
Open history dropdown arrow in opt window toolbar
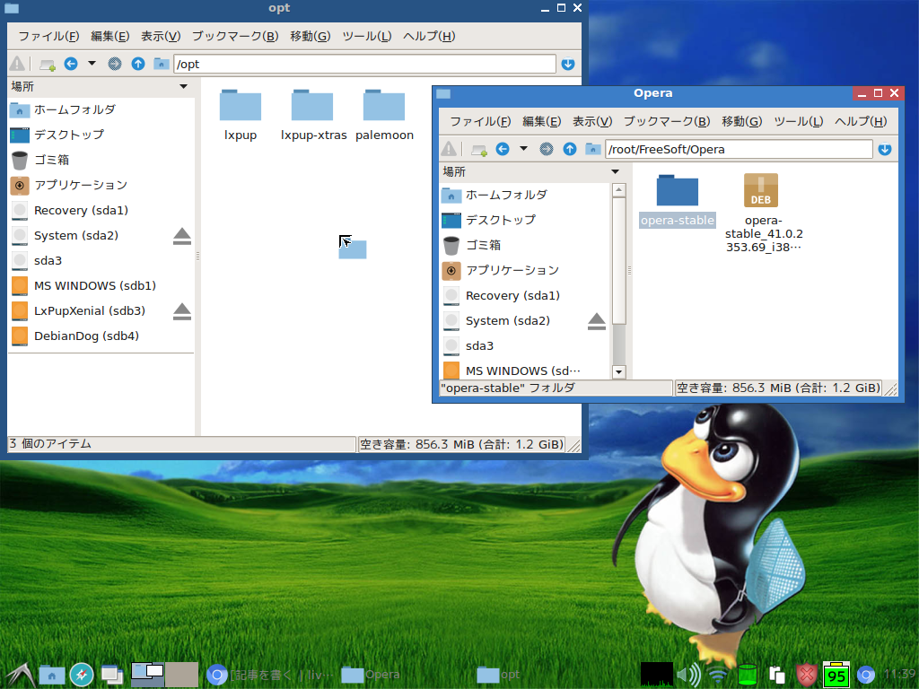92,64
